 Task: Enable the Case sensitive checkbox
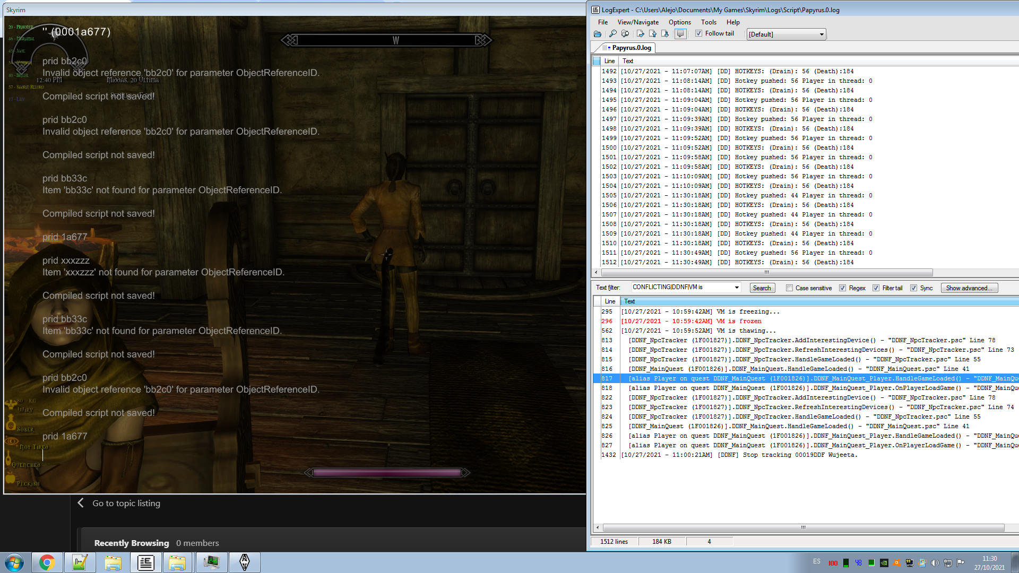[790, 288]
